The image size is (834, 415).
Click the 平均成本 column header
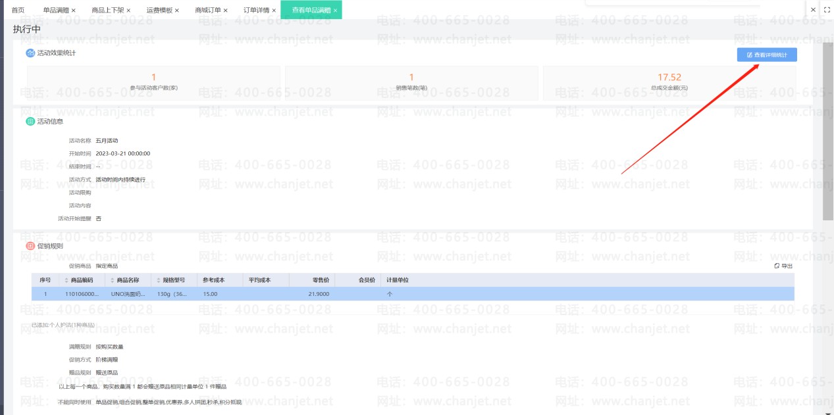coord(266,280)
